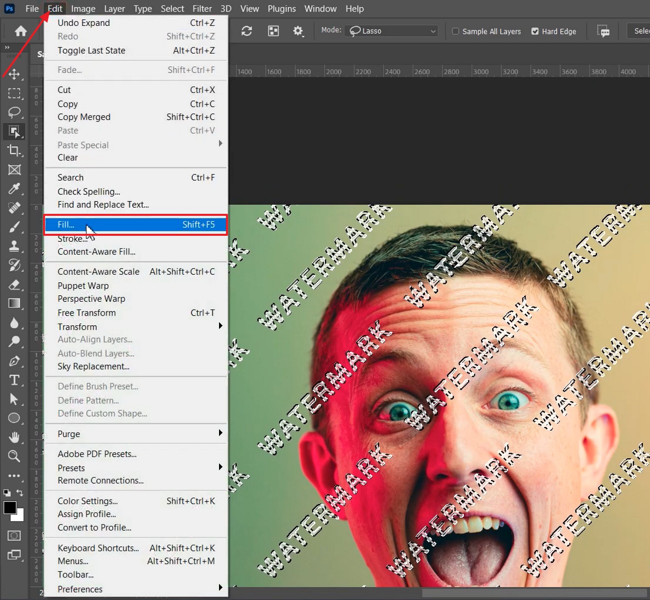Select the History Brush tool
Screen dimensions: 650x600
14,265
